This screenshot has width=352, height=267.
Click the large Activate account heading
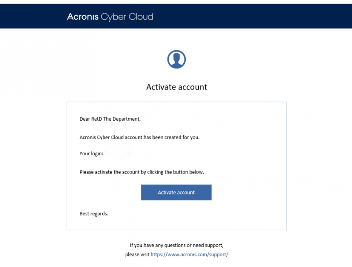click(177, 87)
